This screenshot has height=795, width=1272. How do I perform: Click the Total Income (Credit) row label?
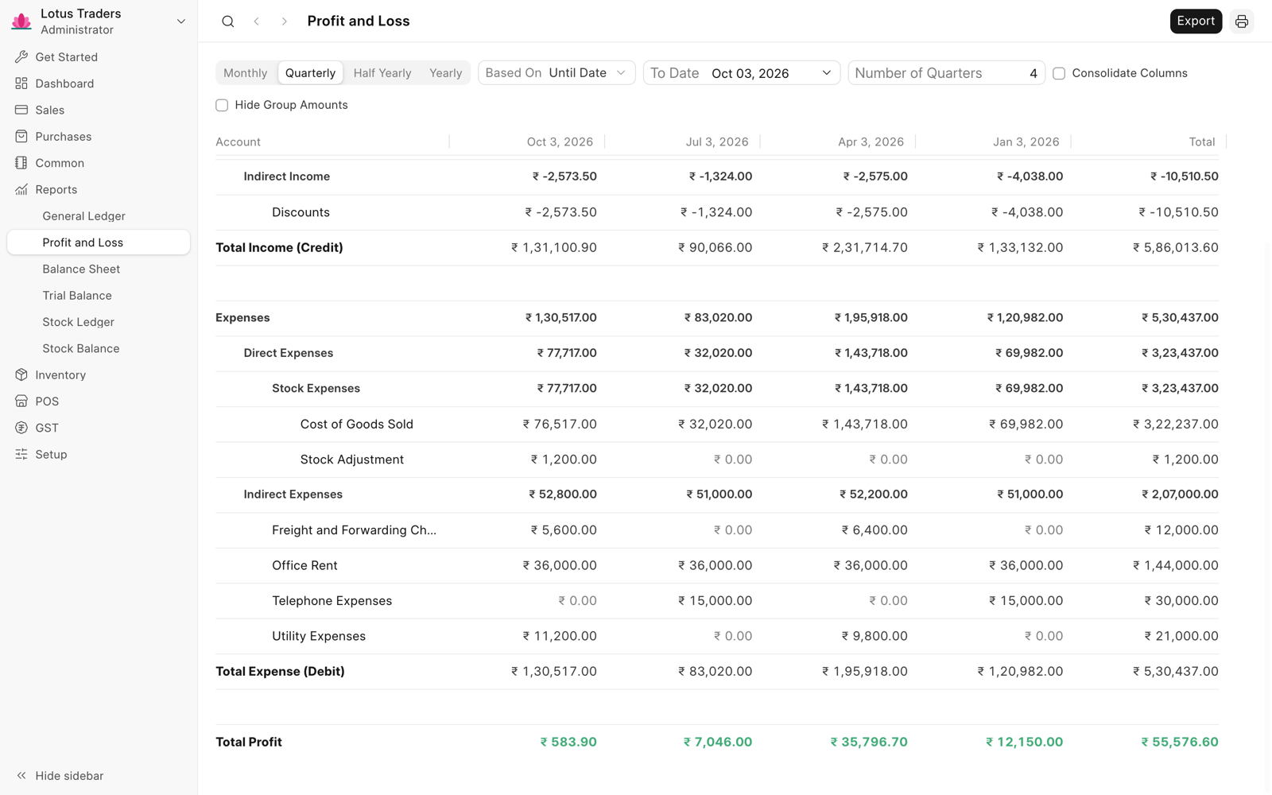[x=279, y=248]
